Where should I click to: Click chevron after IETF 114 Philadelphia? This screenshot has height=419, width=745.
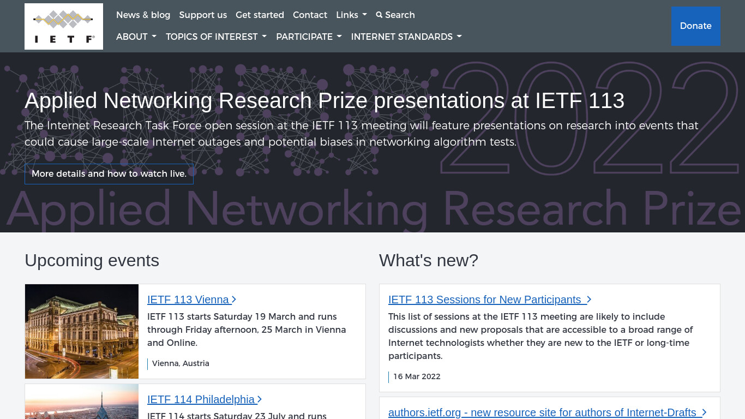260,399
